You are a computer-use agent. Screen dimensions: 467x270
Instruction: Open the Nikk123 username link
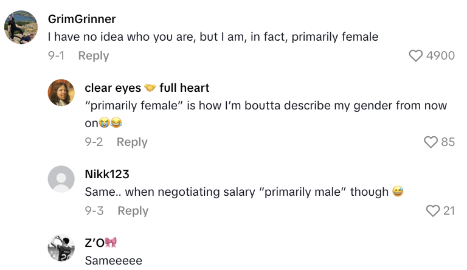(x=107, y=175)
